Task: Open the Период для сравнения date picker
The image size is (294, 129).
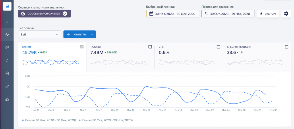Action: pos(228,13)
